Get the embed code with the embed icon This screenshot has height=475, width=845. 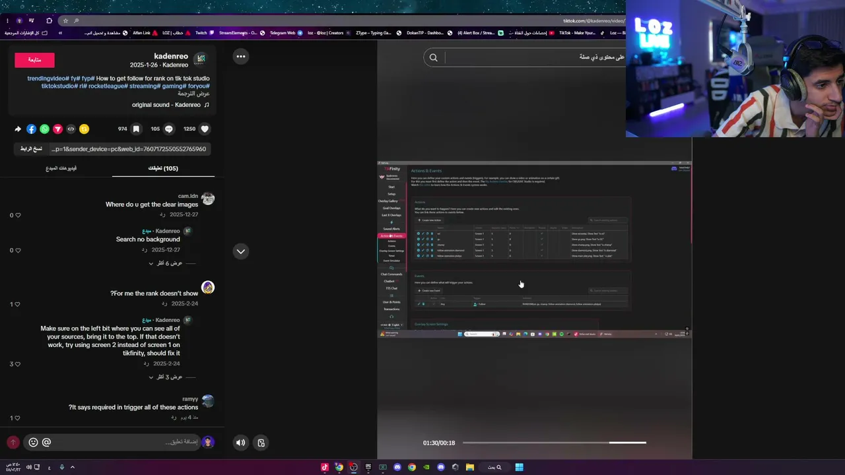pyautogui.click(x=71, y=129)
